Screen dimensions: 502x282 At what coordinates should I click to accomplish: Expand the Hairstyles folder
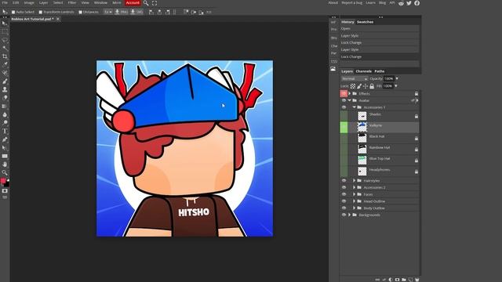click(x=355, y=181)
